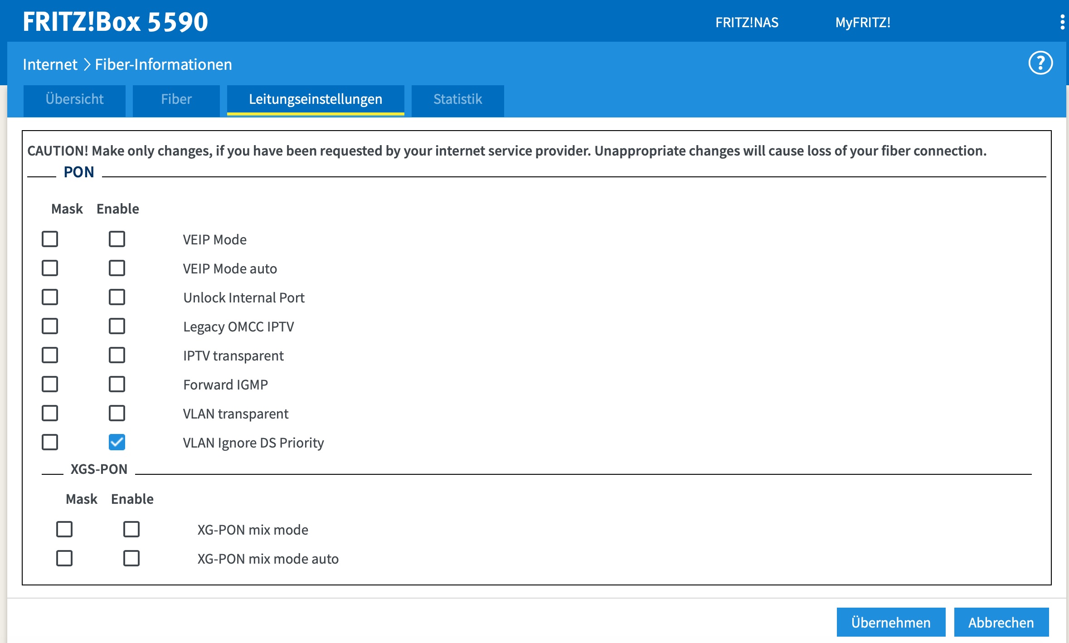The width and height of the screenshot is (1069, 643).
Task: Enable VEIP Mode checkbox
Action: tap(117, 239)
